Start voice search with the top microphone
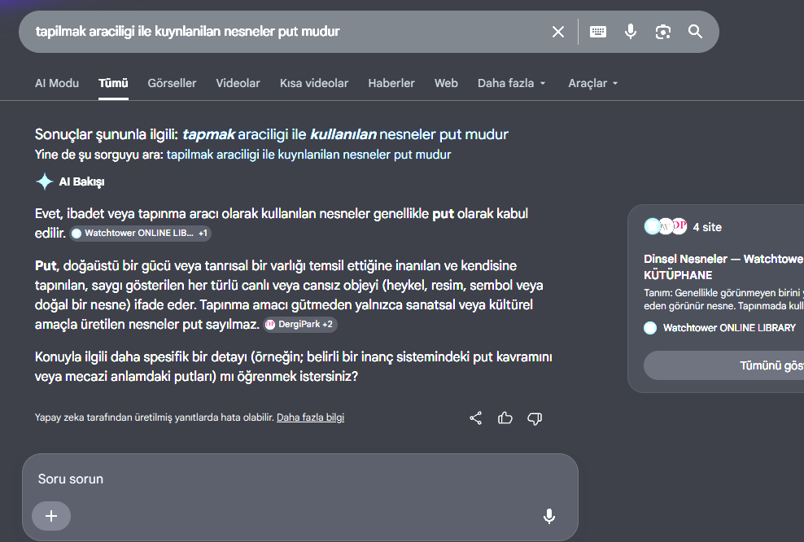The height and width of the screenshot is (542, 804). pos(630,32)
